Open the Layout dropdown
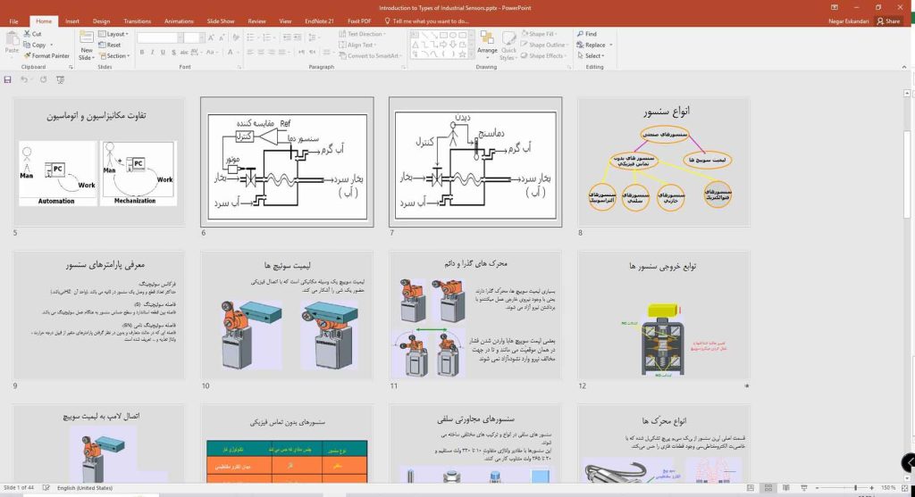The width and height of the screenshot is (915, 497). pos(113,34)
